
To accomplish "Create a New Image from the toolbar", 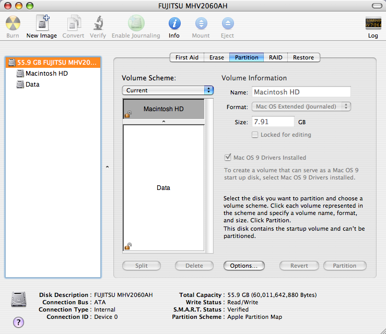I will (x=43, y=22).
